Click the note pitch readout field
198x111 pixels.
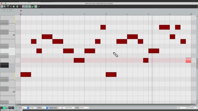(x=11, y=10)
